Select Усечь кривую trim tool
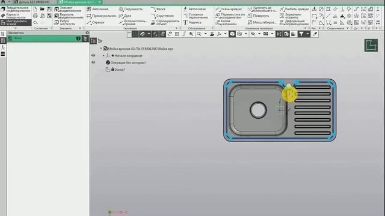The image size is (385, 216). [229, 9]
